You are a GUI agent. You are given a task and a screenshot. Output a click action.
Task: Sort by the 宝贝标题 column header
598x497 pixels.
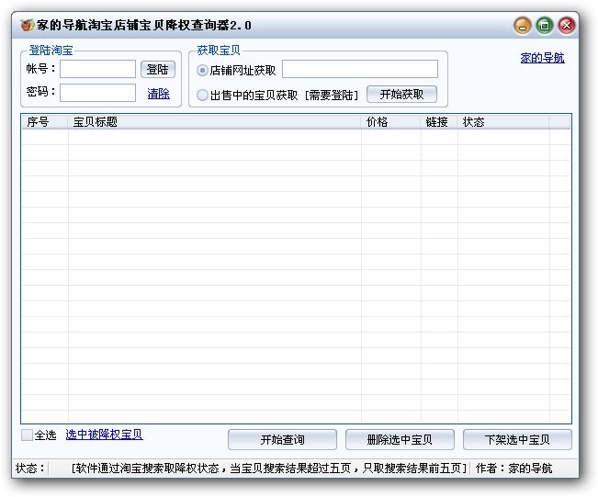[x=215, y=122]
